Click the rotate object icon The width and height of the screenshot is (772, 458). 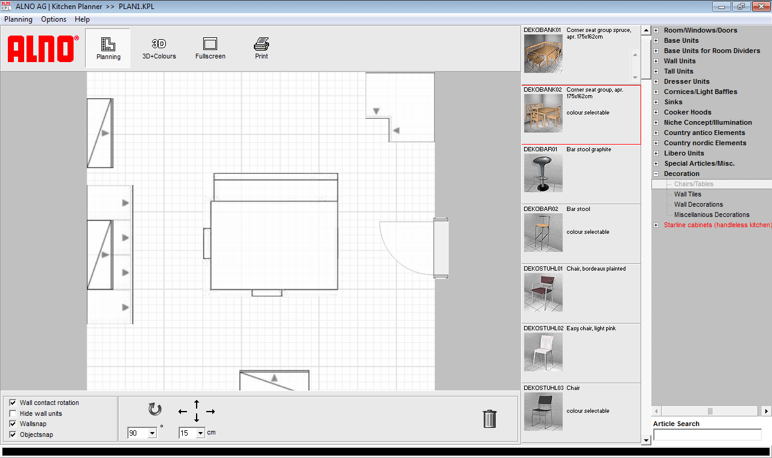point(154,410)
